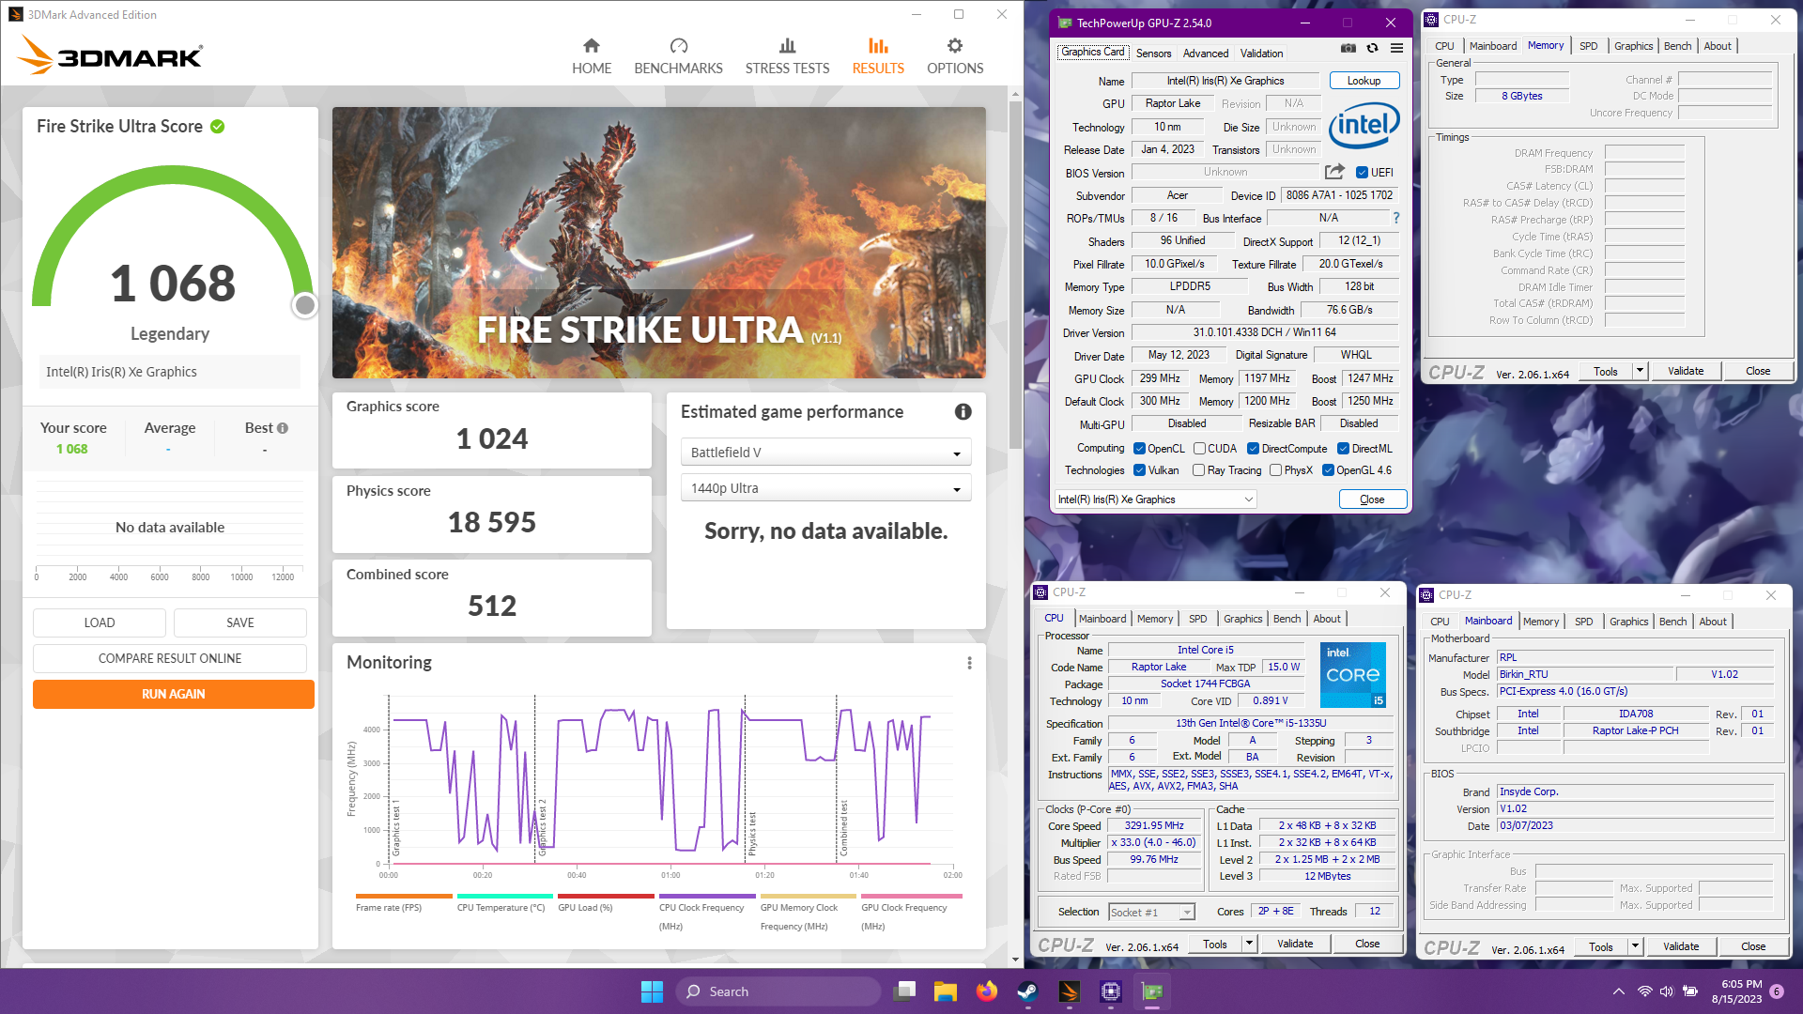Click the Bus Interface question mark in GPU-Z
This screenshot has height=1014, width=1803.
click(x=1396, y=218)
